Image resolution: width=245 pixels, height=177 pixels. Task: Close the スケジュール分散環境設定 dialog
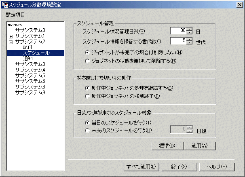239,5
